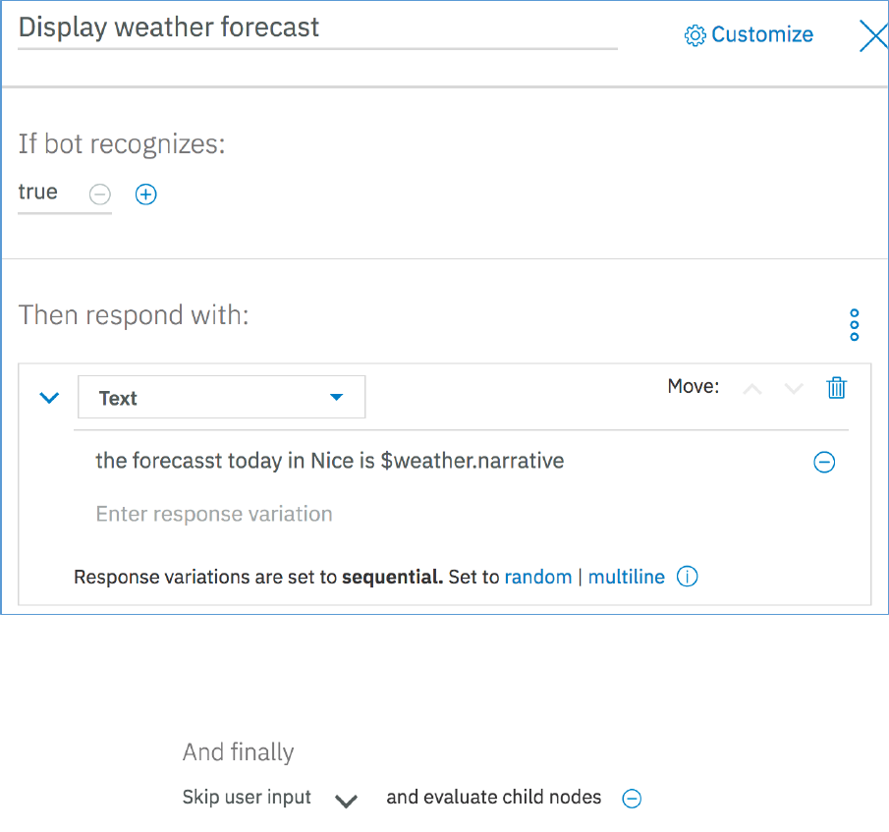The width and height of the screenshot is (889, 832).
Task: Click 'Enter response variation' input field
Action: click(214, 514)
